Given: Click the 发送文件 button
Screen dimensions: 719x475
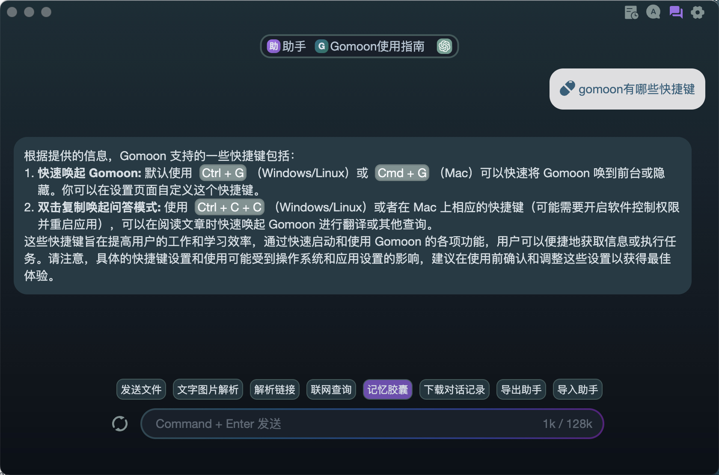Looking at the screenshot, I should (x=141, y=389).
